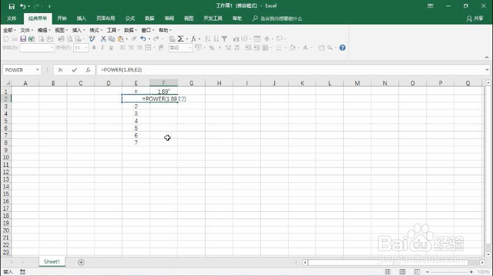
Task: Toggle align right
Action: click(139, 48)
